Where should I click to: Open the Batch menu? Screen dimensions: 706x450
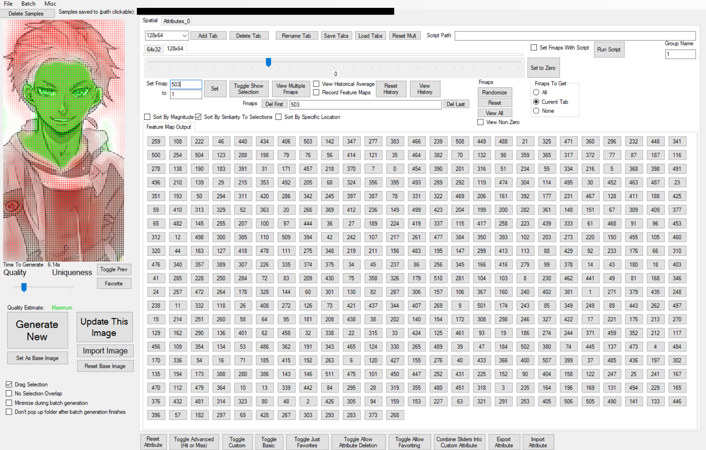28,3
